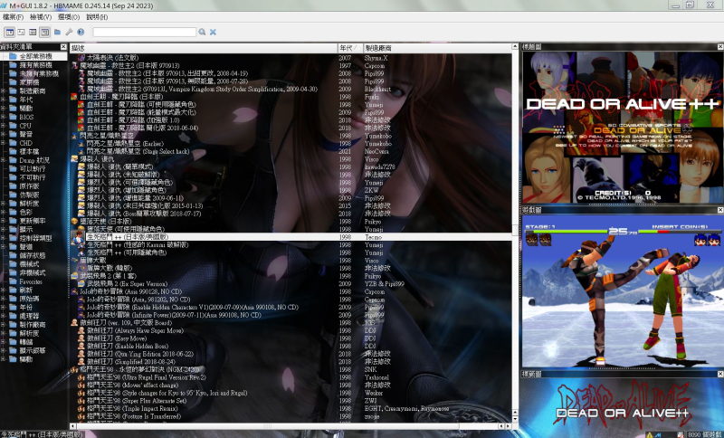Clear the search with the blue X icon
This screenshot has height=438, width=724.
tap(213, 32)
